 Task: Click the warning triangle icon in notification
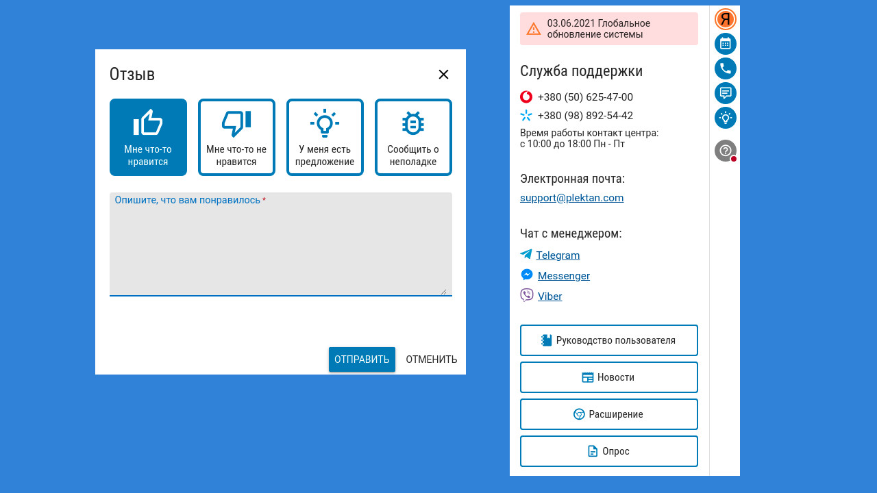tap(534, 29)
